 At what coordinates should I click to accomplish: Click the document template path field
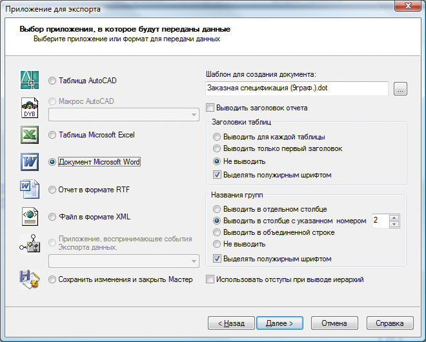click(296, 88)
